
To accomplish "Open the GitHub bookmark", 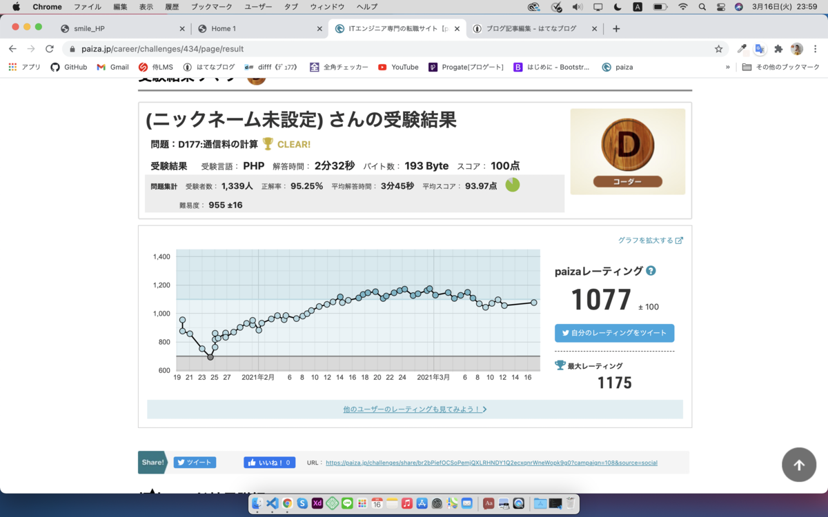I will point(69,67).
